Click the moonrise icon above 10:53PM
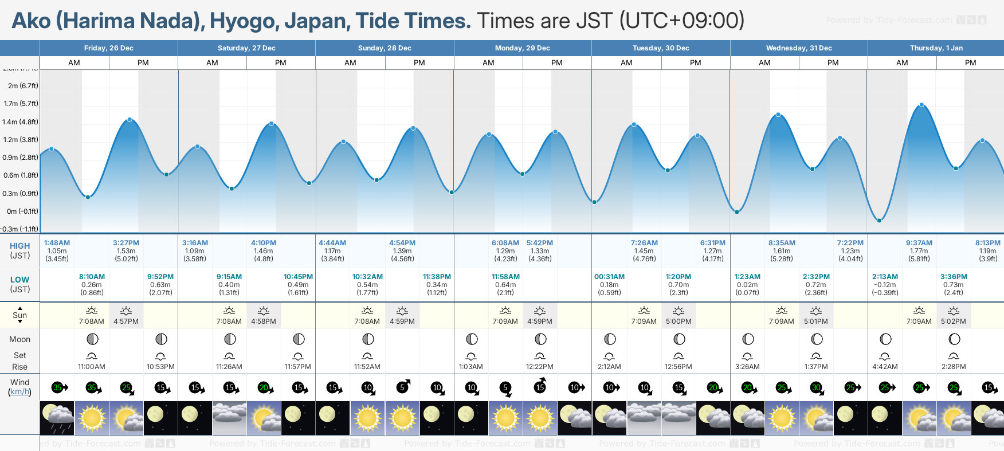This screenshot has height=451, width=1004. [x=160, y=356]
